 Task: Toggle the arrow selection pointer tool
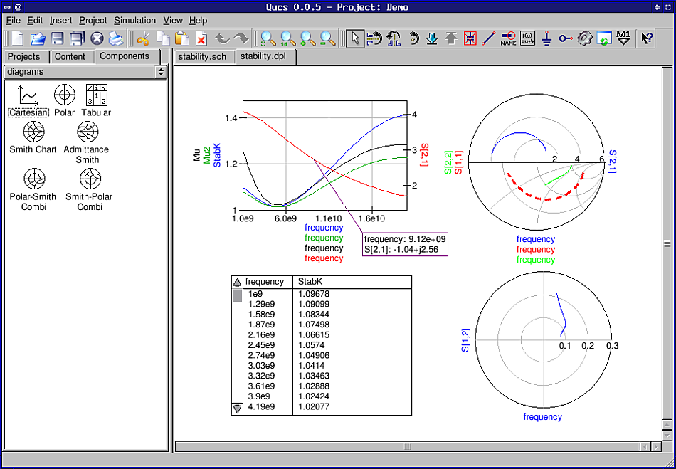point(354,39)
